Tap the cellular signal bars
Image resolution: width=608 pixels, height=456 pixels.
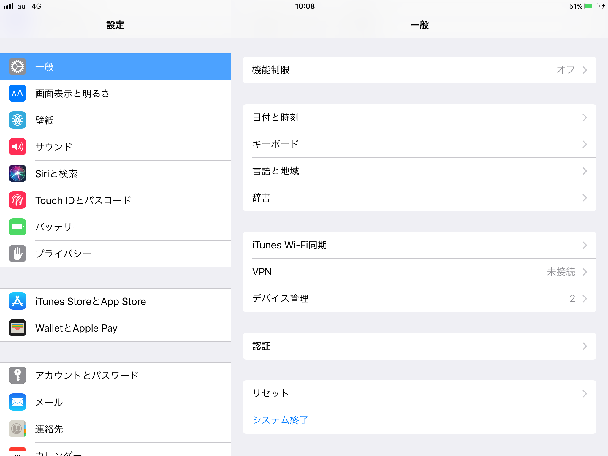click(8, 6)
